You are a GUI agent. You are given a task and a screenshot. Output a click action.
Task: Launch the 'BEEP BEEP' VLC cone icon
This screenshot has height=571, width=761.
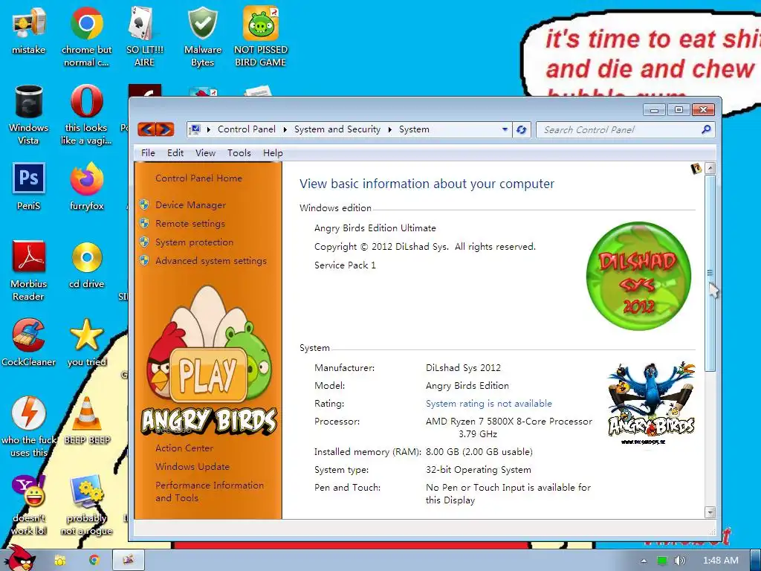click(x=86, y=421)
